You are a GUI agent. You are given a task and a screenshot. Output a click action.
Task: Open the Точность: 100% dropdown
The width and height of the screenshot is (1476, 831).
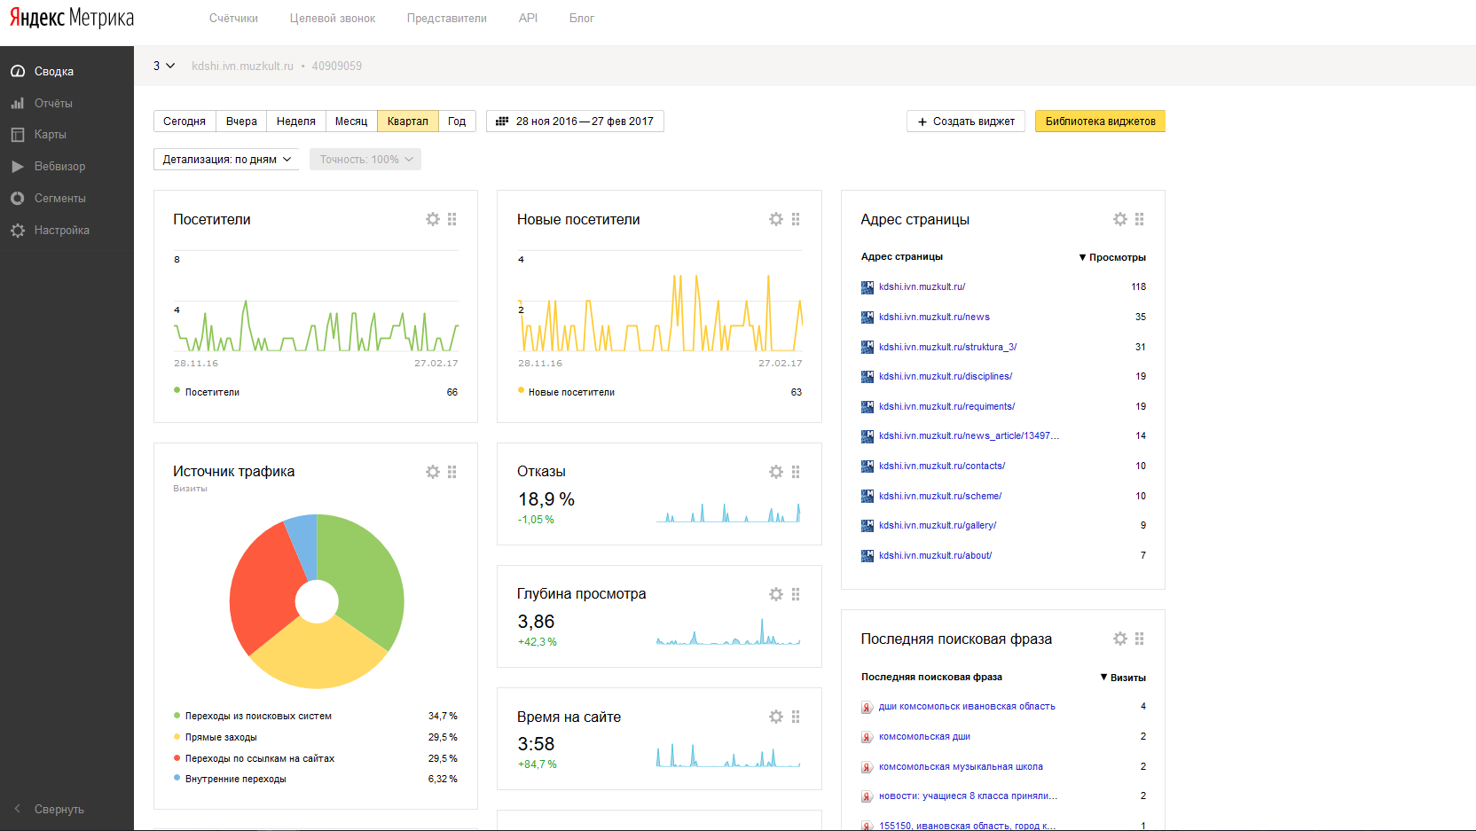[365, 160]
